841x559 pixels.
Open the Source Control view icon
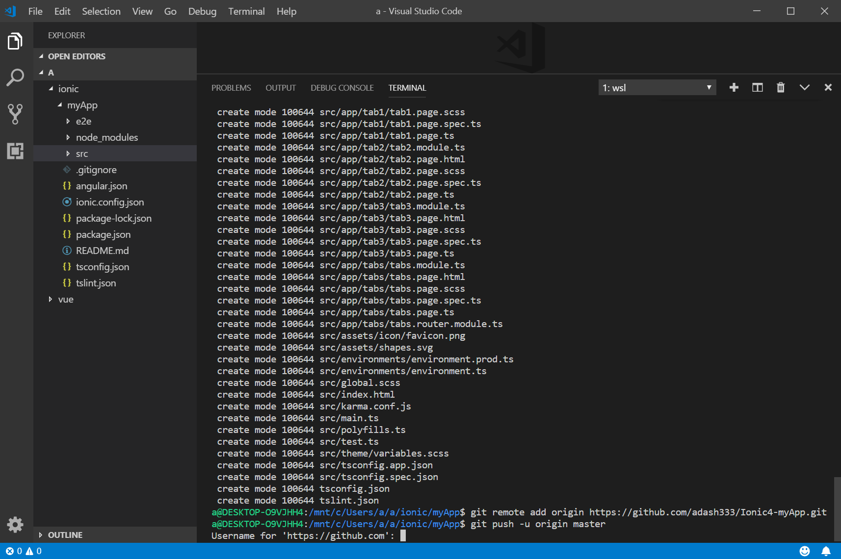point(15,114)
